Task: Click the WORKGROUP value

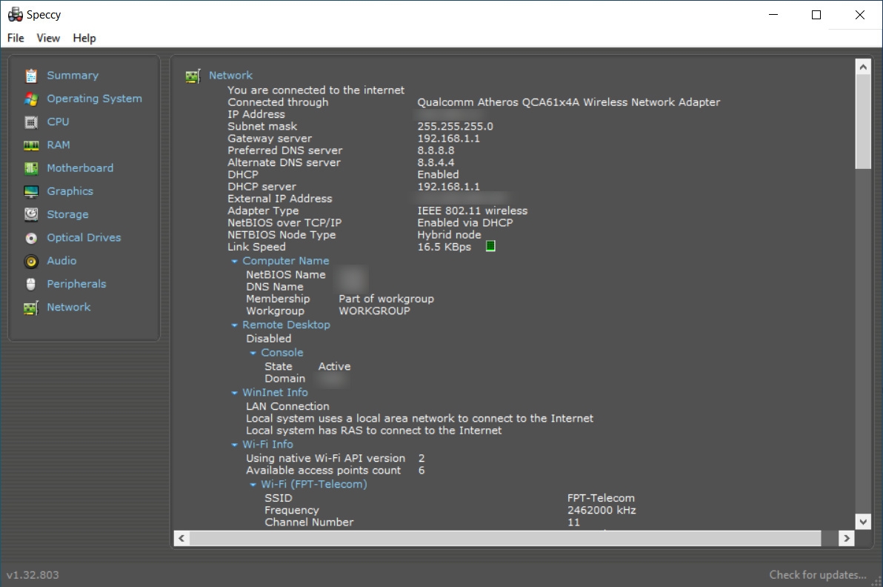Action: coord(374,311)
